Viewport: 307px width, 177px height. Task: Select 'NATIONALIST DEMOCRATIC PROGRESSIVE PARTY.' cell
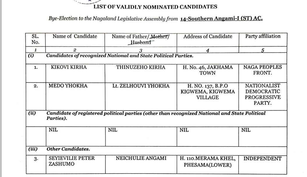coord(262,94)
